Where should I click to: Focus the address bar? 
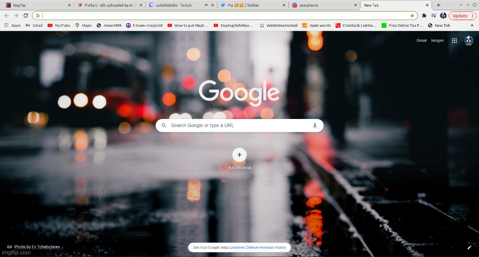[225, 15]
